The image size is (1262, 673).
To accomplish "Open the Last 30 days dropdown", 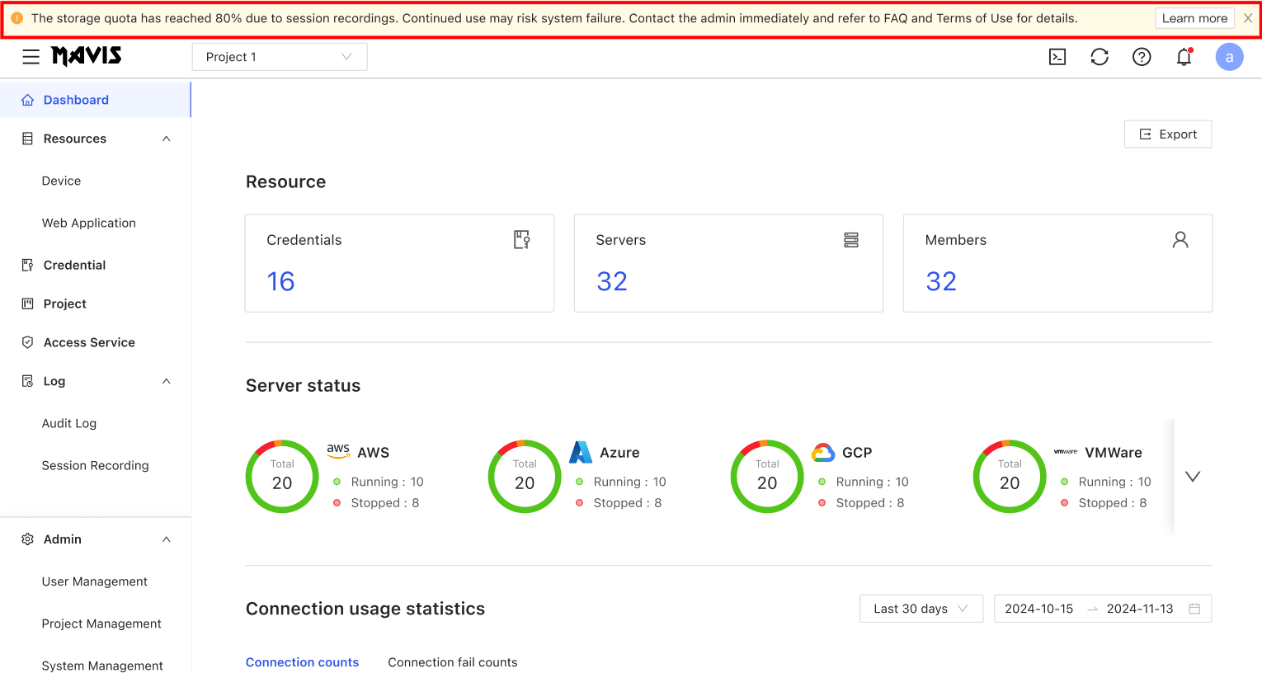I will [921, 609].
